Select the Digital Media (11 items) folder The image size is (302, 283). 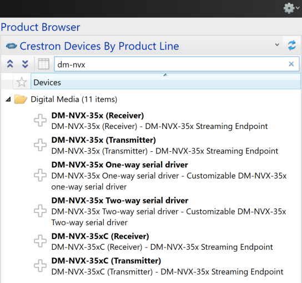[74, 100]
